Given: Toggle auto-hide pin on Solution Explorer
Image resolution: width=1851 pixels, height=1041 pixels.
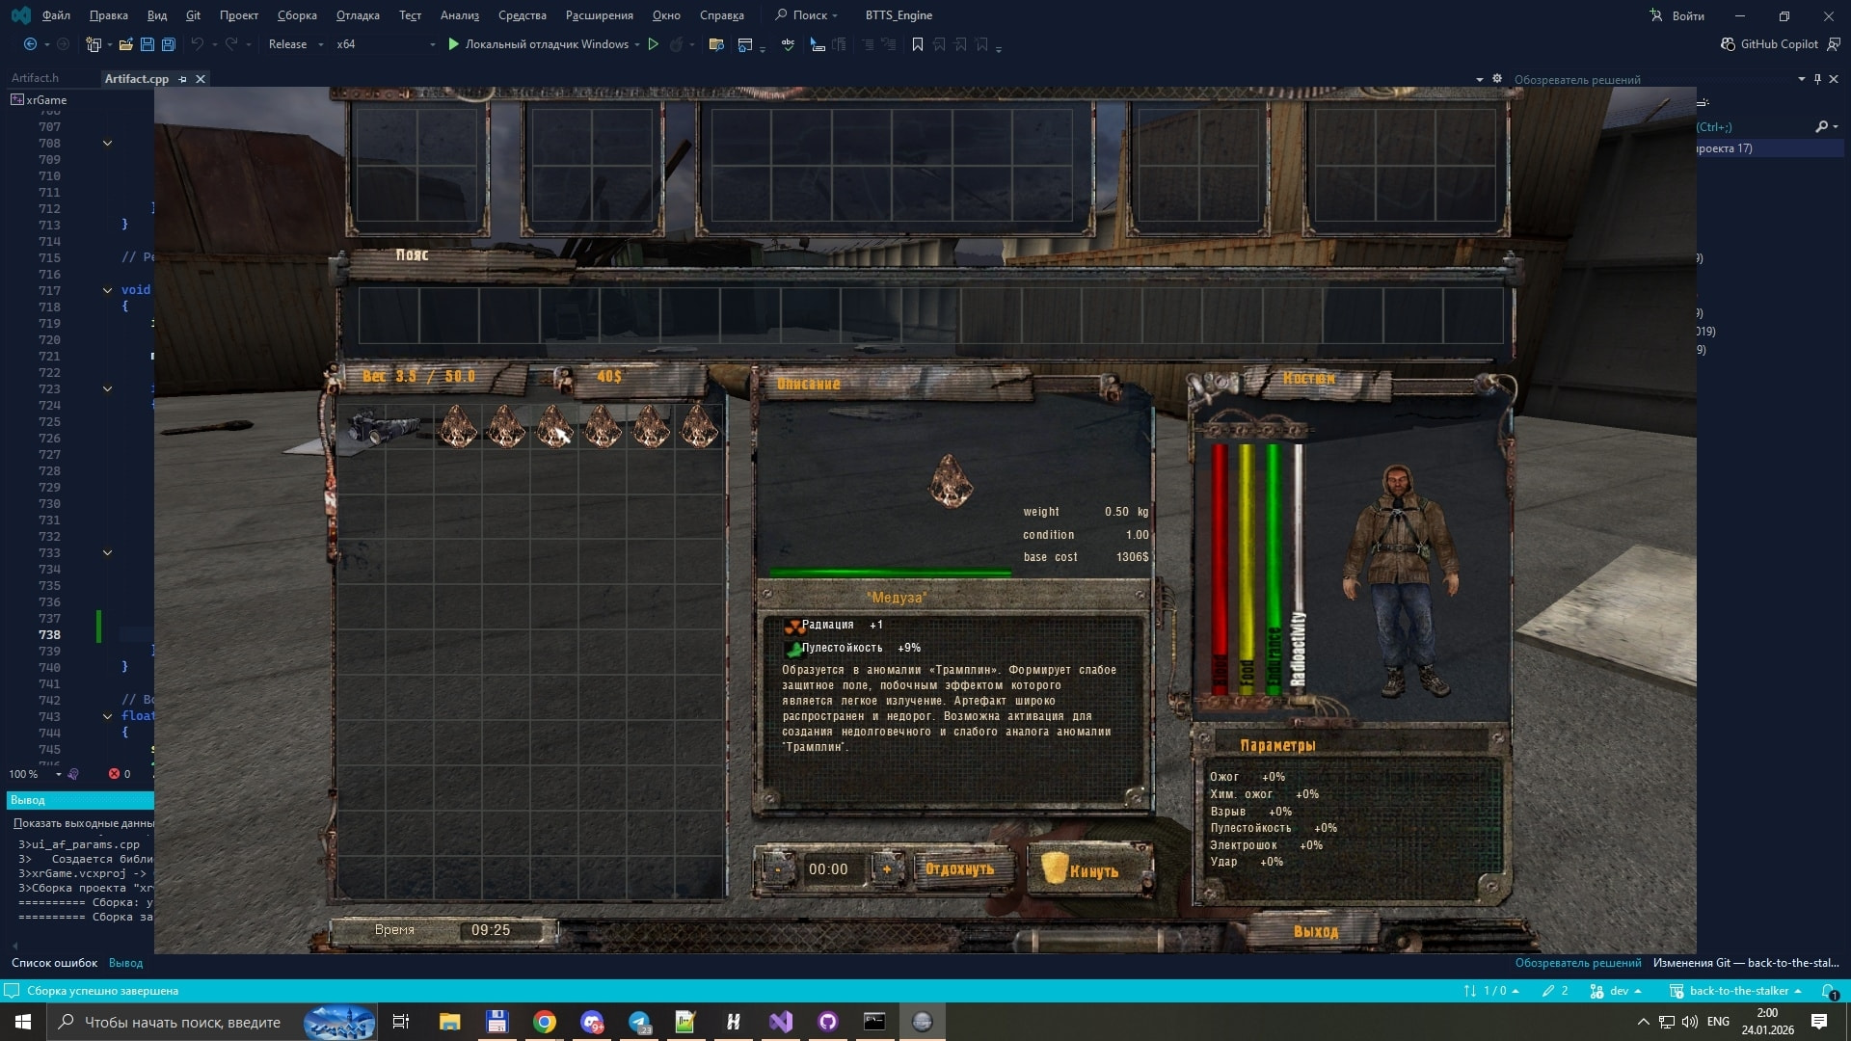Looking at the screenshot, I should (x=1817, y=79).
